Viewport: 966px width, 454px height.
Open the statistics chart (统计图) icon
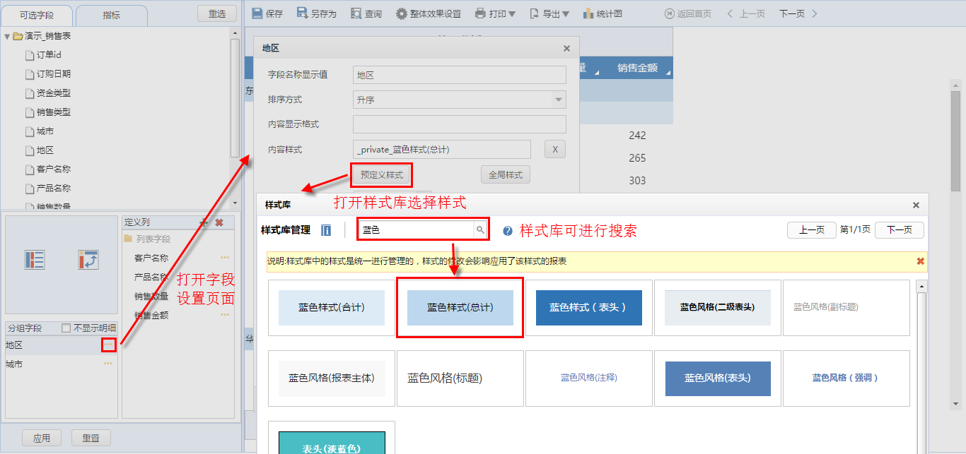pos(588,13)
